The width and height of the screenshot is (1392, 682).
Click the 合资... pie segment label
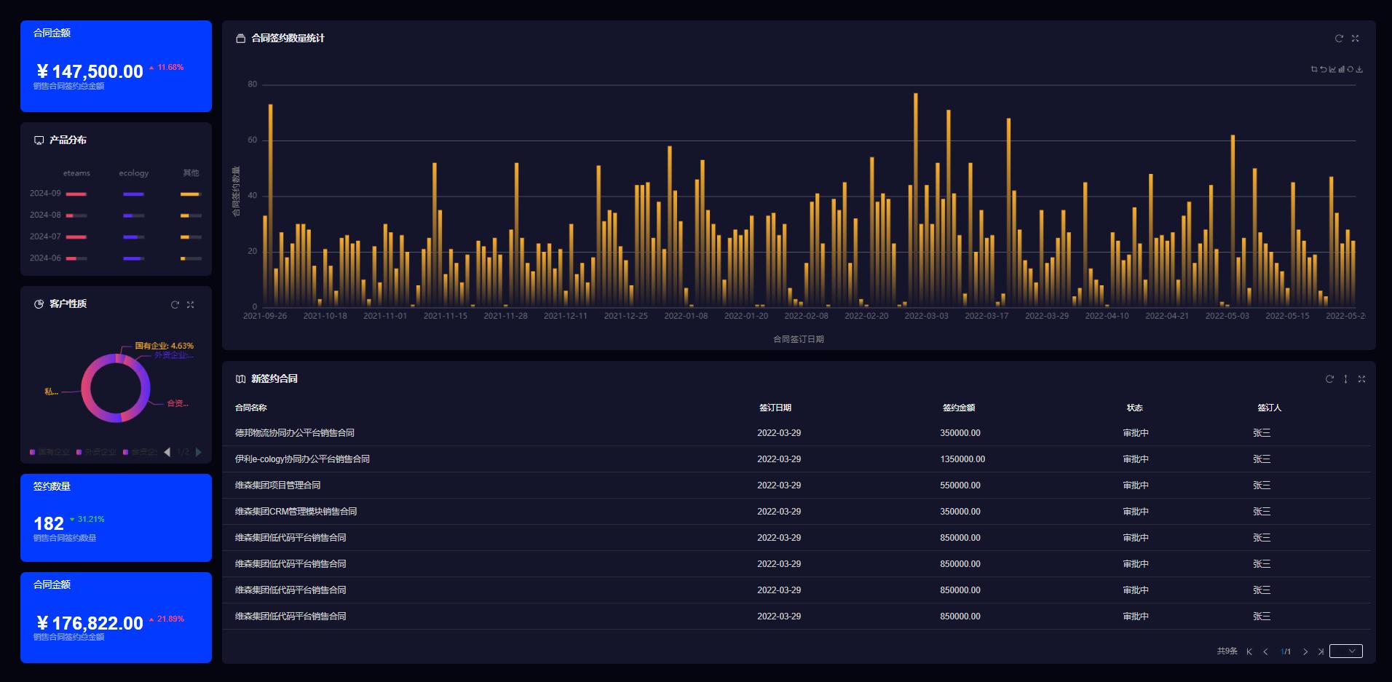point(178,403)
